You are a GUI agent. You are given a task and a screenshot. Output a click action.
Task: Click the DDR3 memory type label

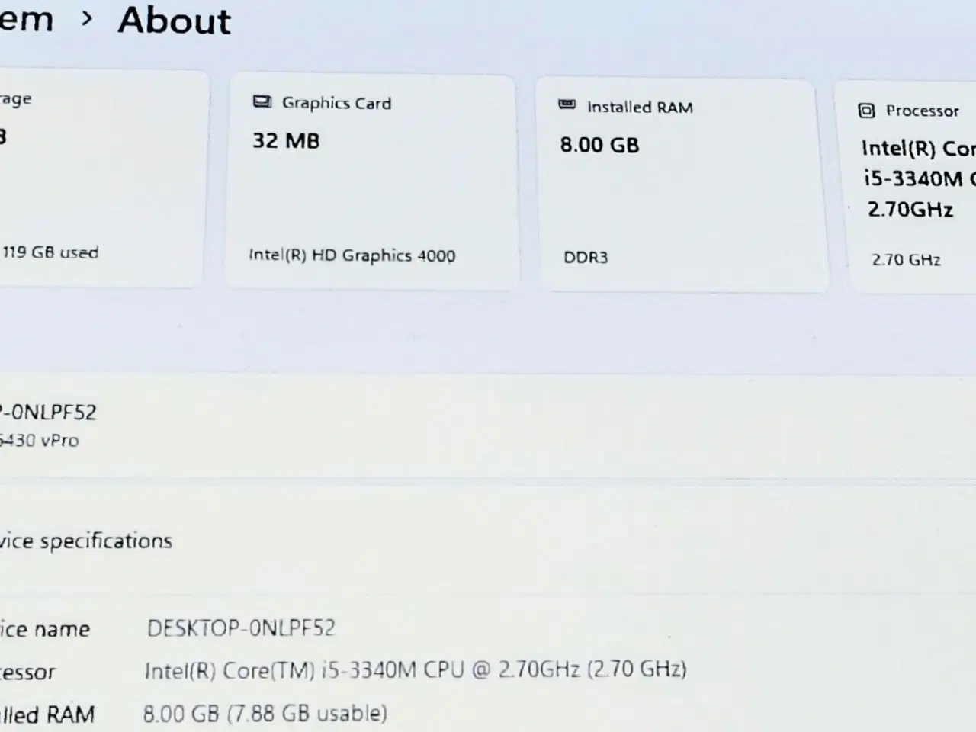coord(586,258)
